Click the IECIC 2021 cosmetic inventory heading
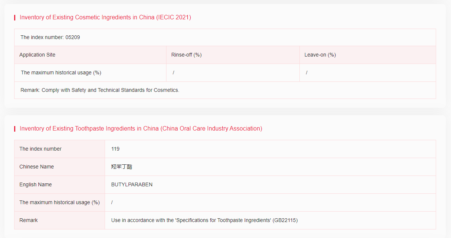Image resolution: width=451 pixels, height=238 pixels. [105, 17]
